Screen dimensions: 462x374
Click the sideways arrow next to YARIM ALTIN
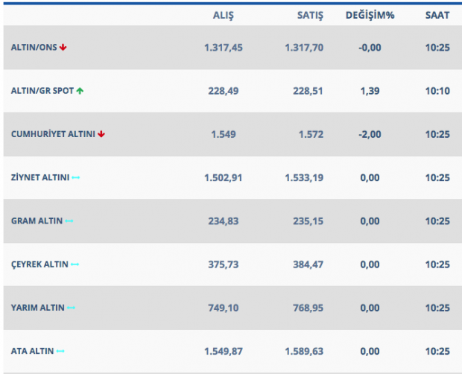point(71,308)
